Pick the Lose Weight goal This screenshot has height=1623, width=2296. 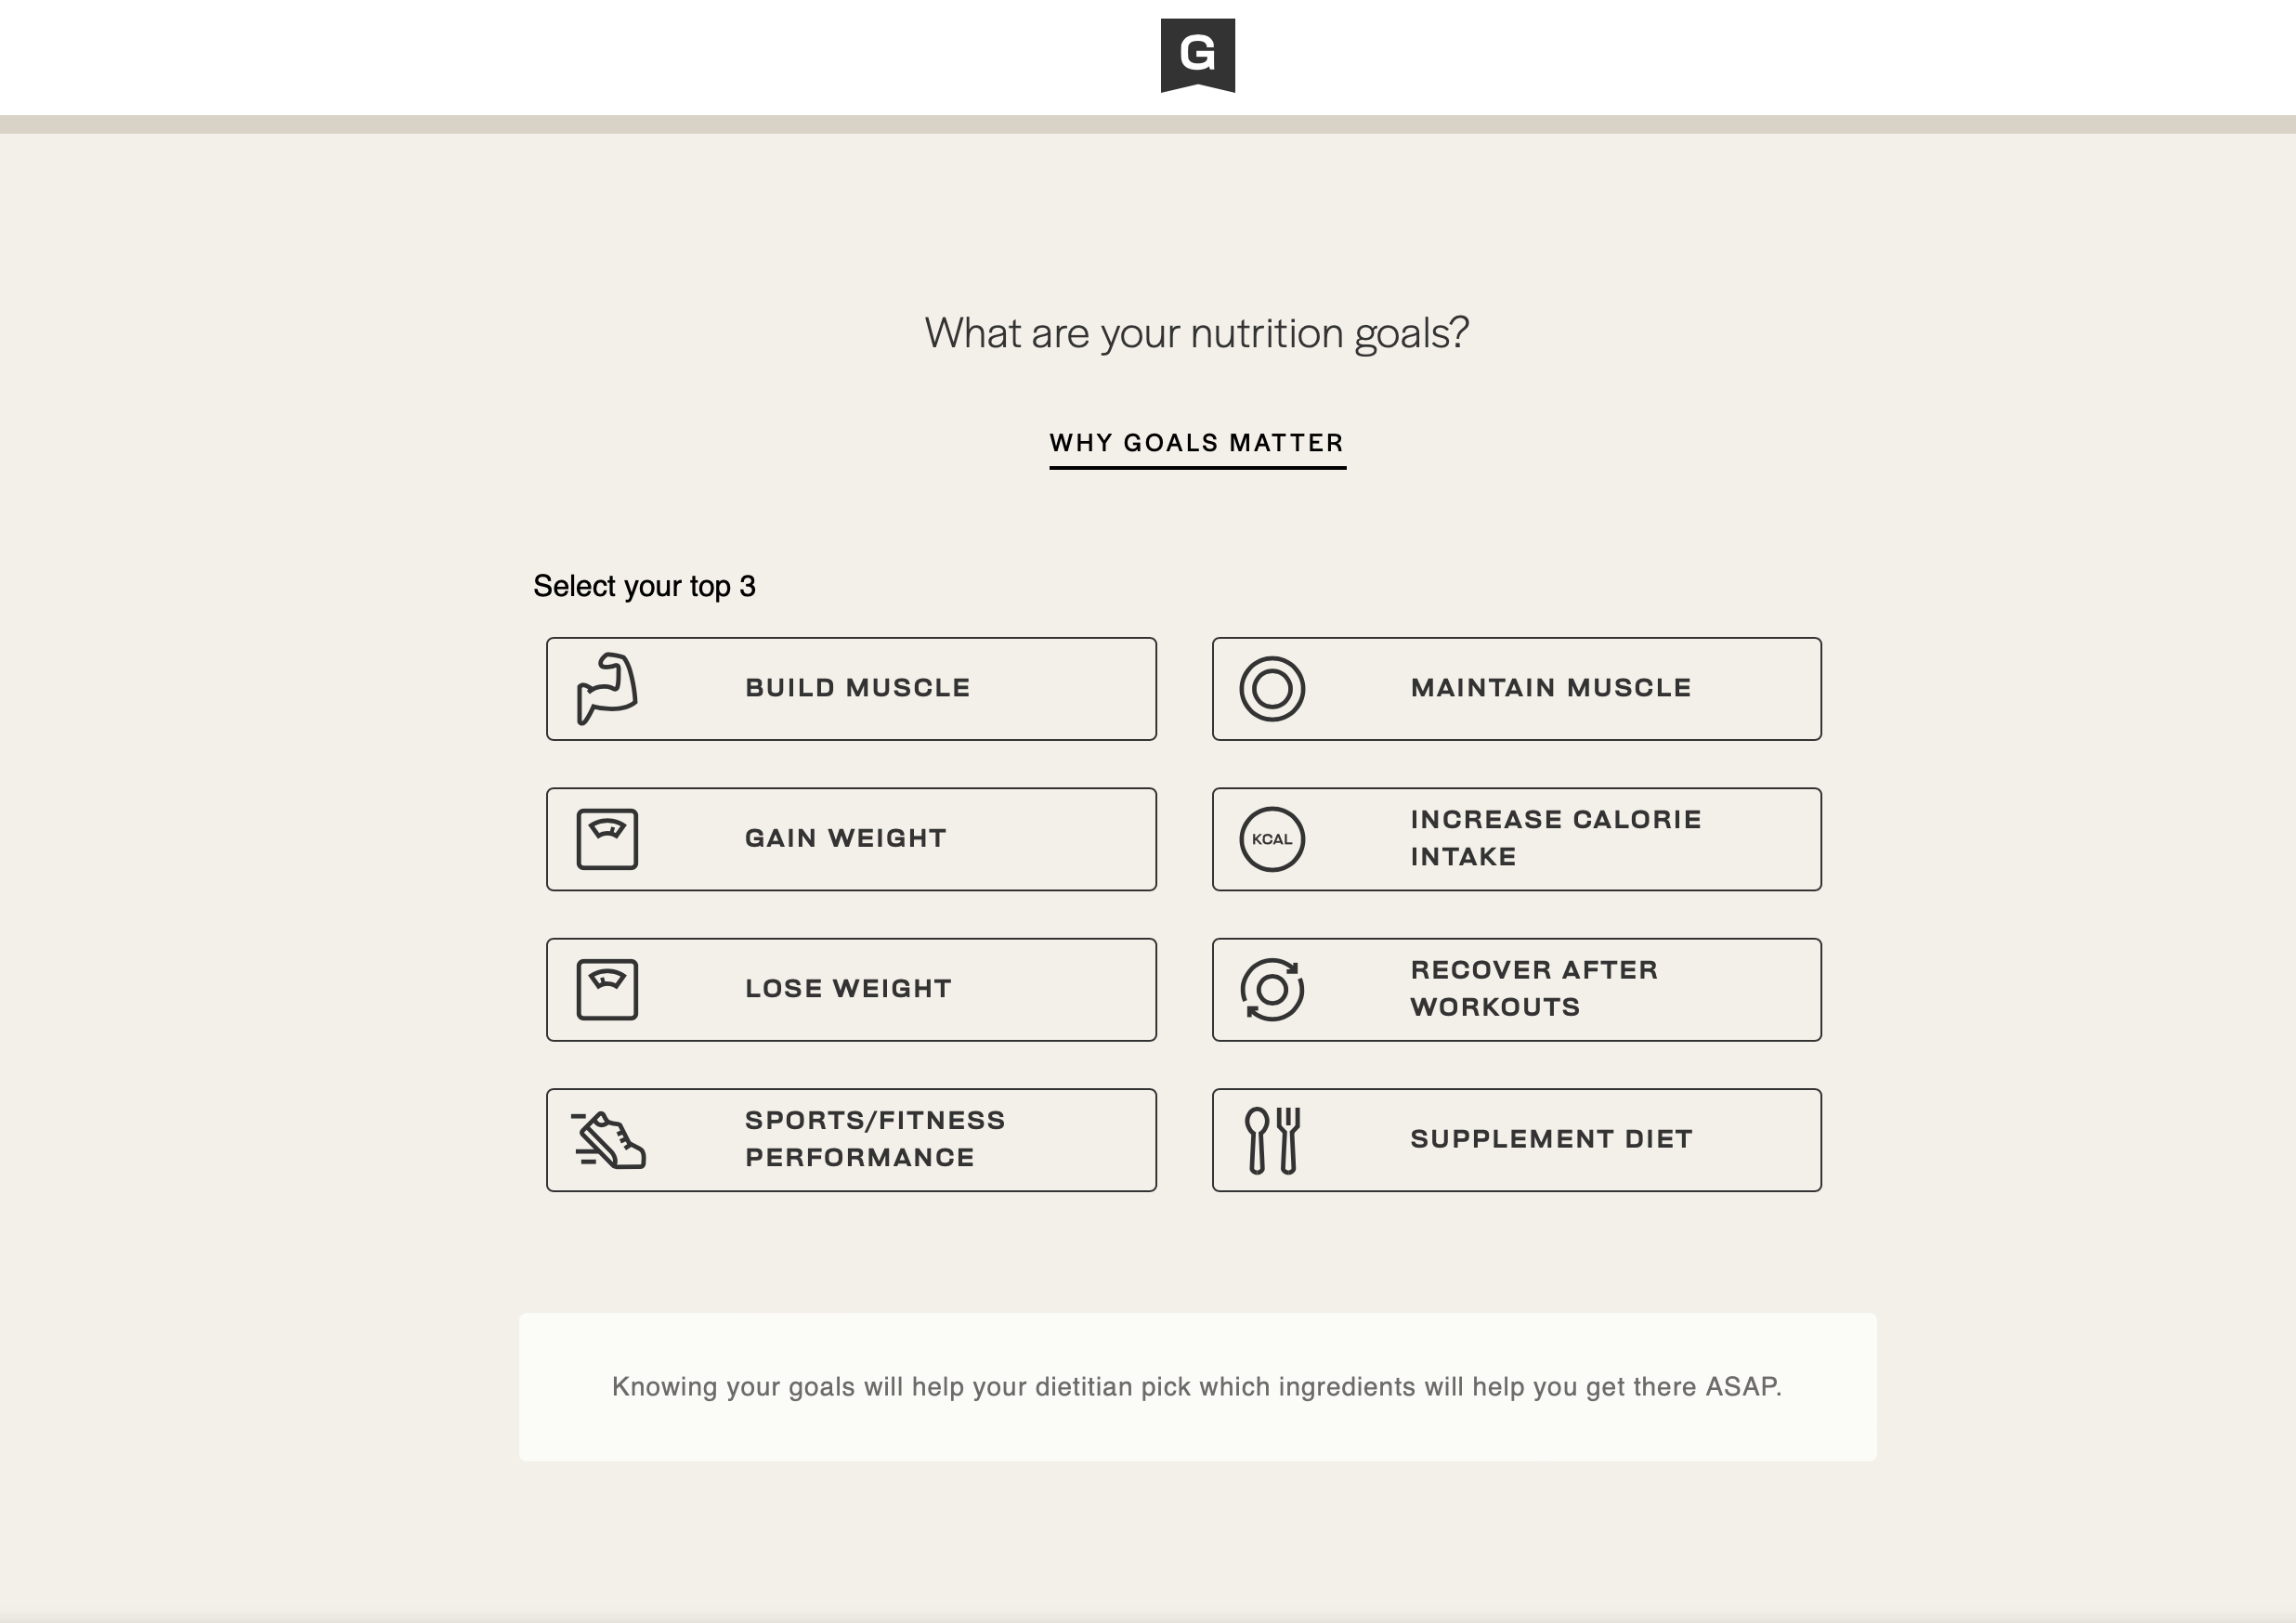coord(848,990)
